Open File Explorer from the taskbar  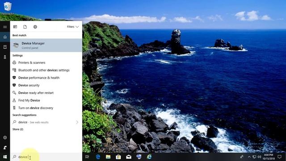(108, 157)
